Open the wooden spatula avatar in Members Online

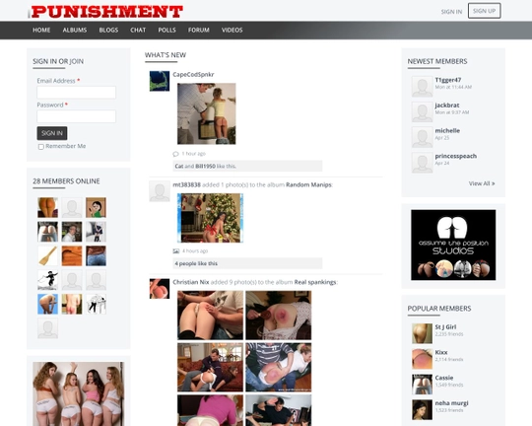pos(48,255)
